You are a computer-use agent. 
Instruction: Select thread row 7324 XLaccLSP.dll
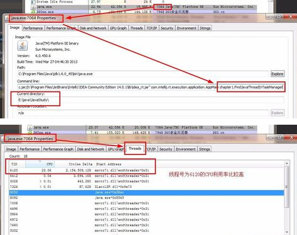point(146,187)
